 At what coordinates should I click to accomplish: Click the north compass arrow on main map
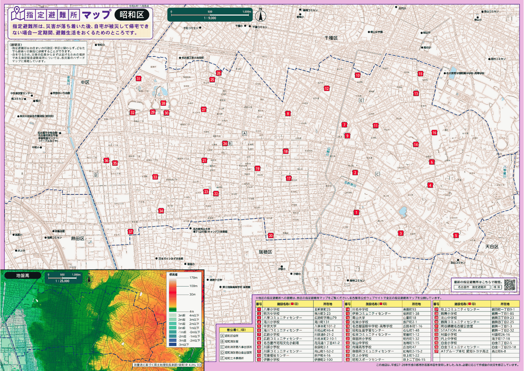(x=260, y=16)
